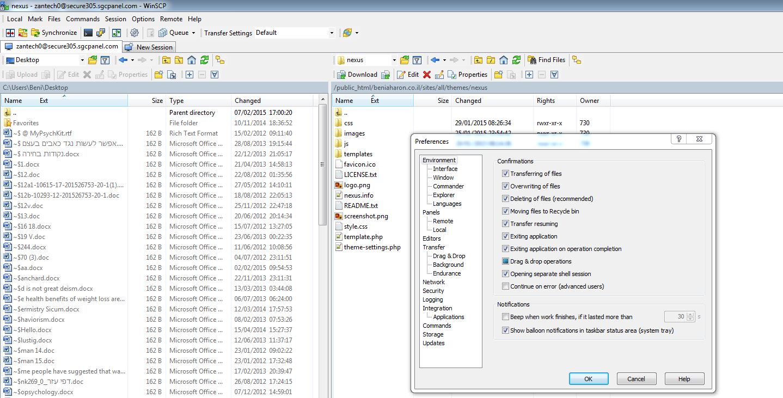The height and width of the screenshot is (398, 783).
Task: Click the Find Files binoculars button
Action: (x=546, y=60)
